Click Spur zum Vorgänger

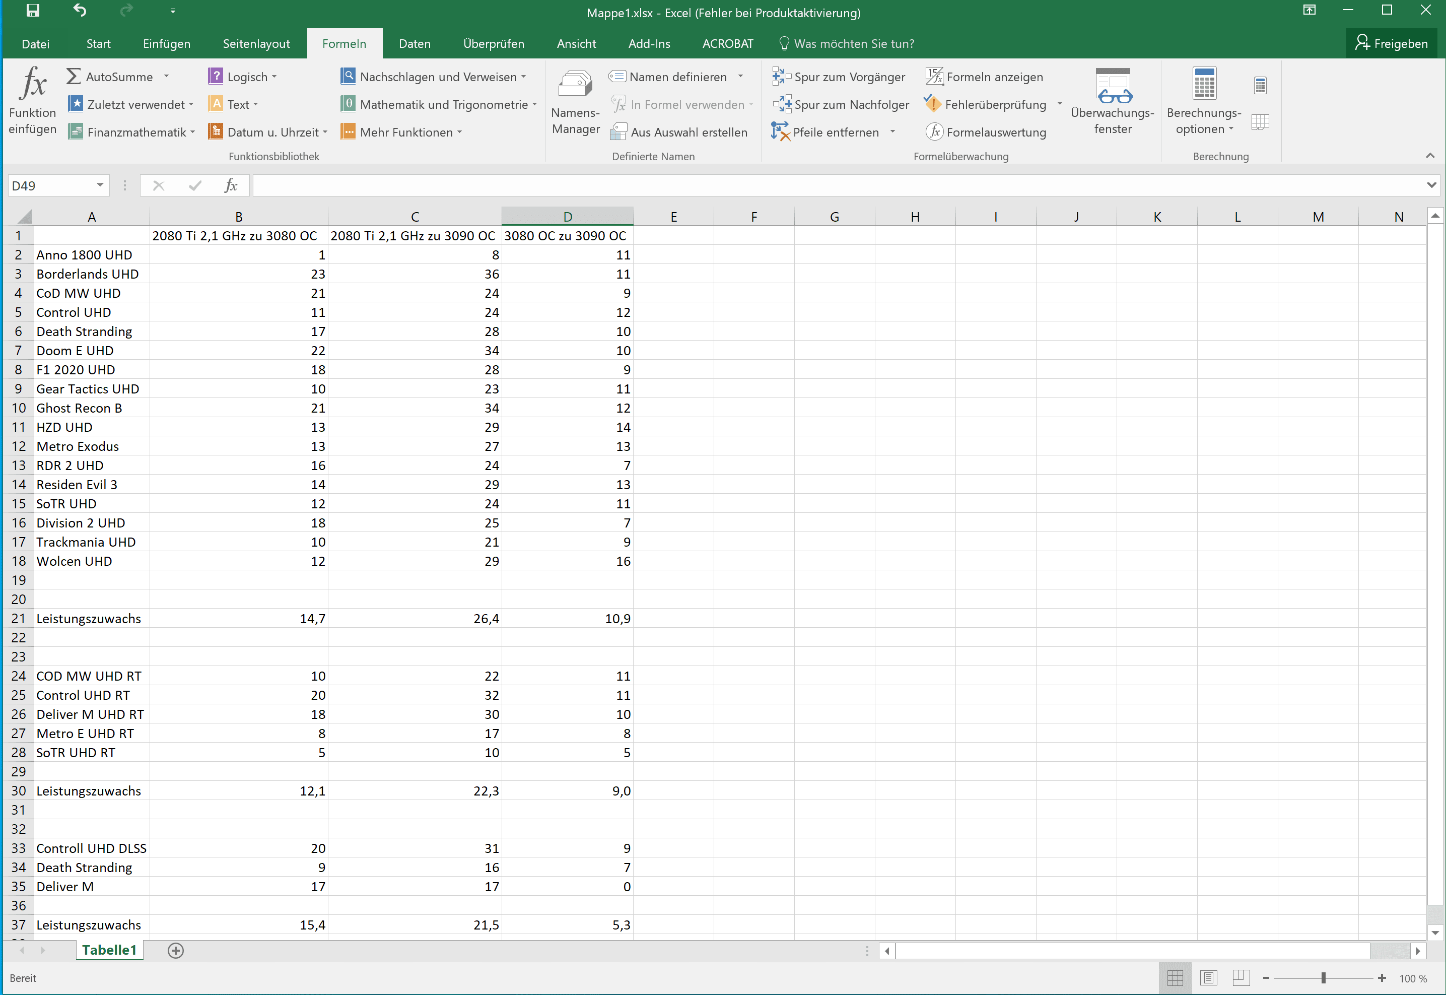[838, 77]
